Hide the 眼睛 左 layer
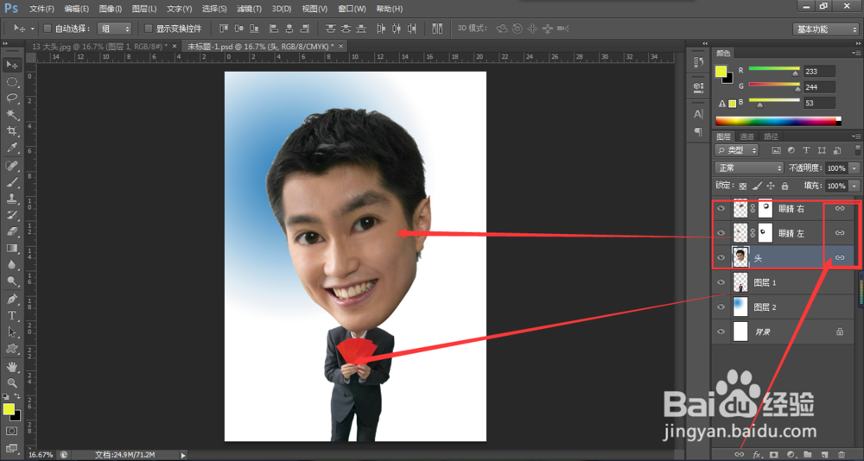This screenshot has height=461, width=864. coord(721,233)
